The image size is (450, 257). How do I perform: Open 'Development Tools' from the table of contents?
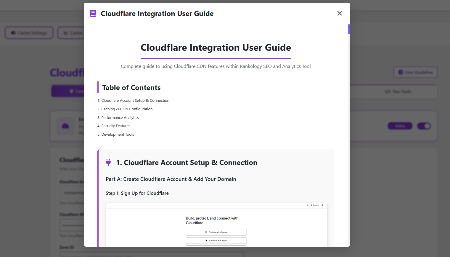click(x=118, y=135)
